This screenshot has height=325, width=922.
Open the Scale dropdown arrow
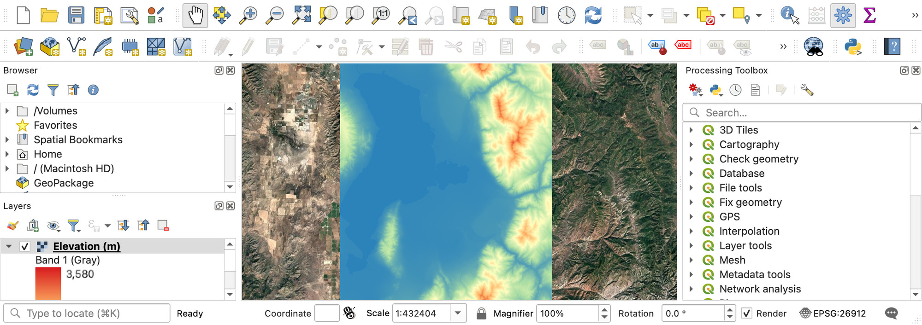point(458,313)
